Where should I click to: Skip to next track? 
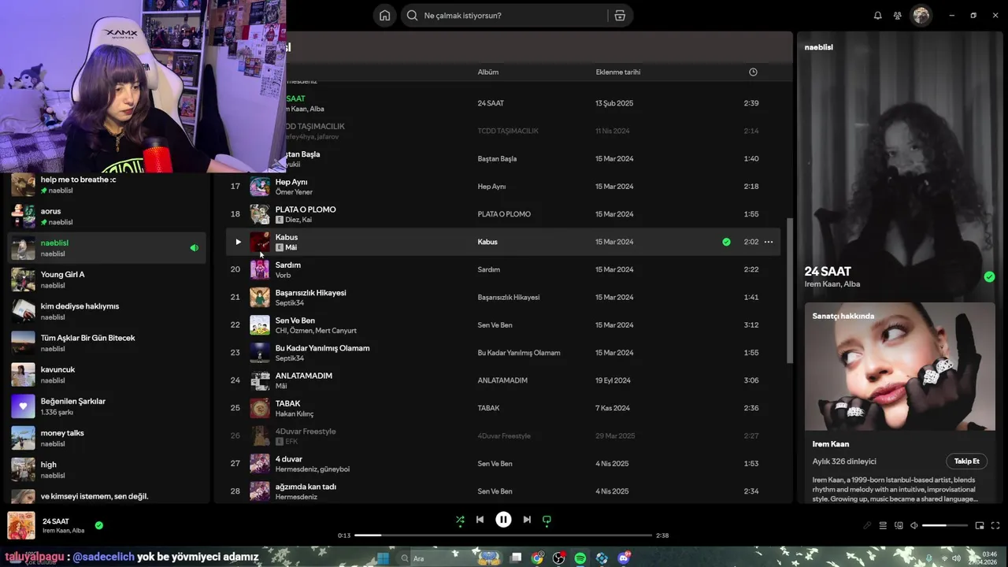click(527, 520)
